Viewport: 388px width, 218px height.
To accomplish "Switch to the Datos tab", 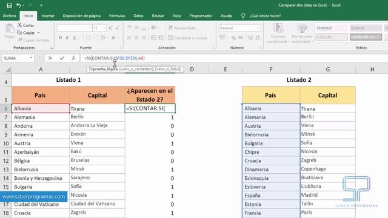I will (138, 16).
